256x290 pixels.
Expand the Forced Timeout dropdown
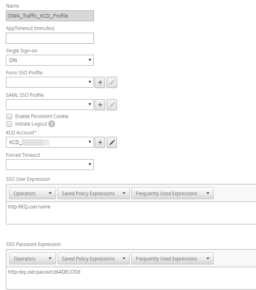[50, 165]
